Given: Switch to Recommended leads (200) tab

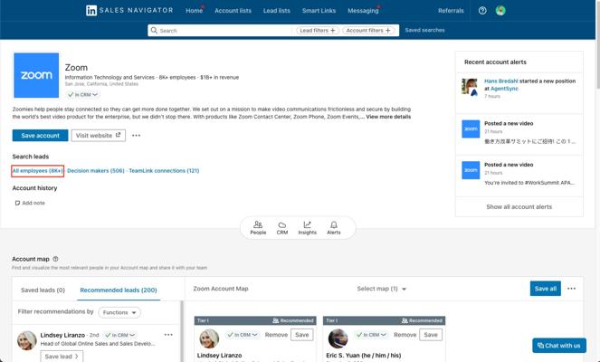Looking at the screenshot, I should click(119, 291).
